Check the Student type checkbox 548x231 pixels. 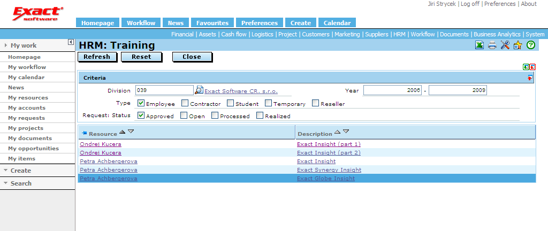(x=230, y=103)
